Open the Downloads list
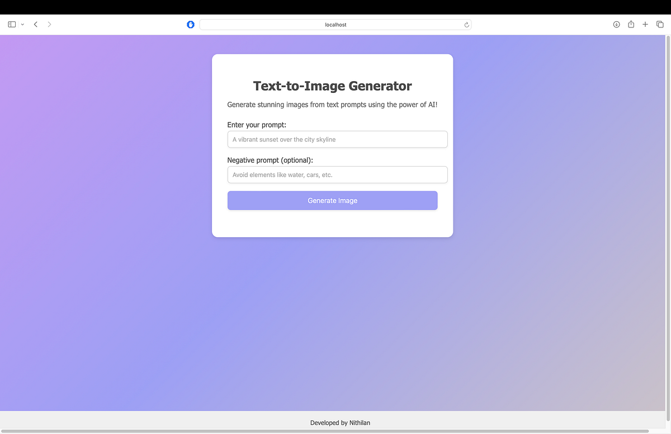 (616, 24)
